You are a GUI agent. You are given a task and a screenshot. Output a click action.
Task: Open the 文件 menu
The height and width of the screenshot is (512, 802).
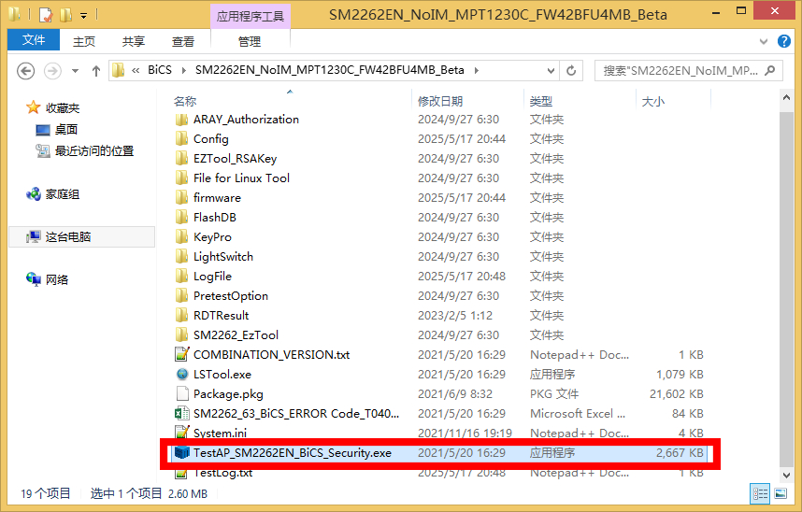click(x=34, y=41)
